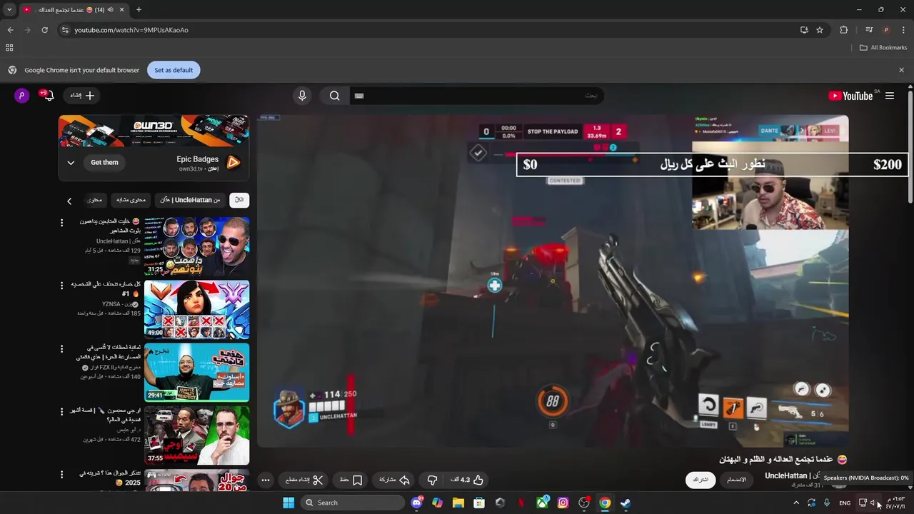
Task: Open Discord from the taskbar
Action: tap(417, 503)
